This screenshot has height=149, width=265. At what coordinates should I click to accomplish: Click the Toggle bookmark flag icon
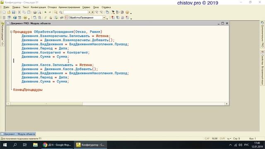[113, 17]
